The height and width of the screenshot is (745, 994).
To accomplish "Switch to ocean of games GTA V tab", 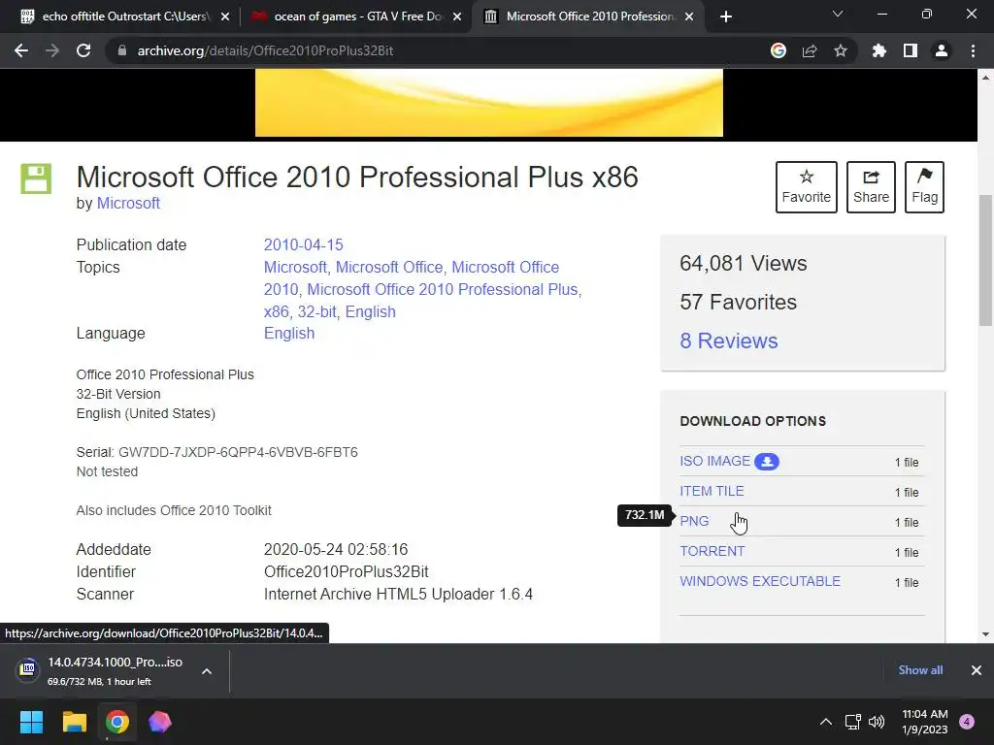I will coord(355,16).
